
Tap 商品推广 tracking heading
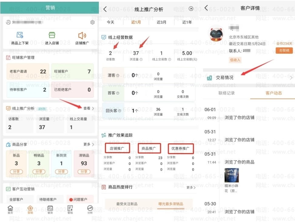149,149
